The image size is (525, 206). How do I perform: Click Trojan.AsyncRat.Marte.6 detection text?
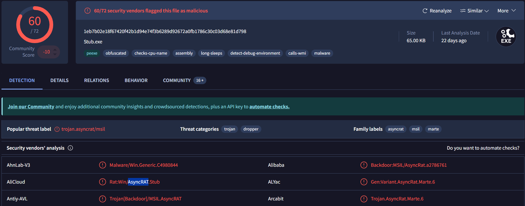pyautogui.click(x=397, y=199)
